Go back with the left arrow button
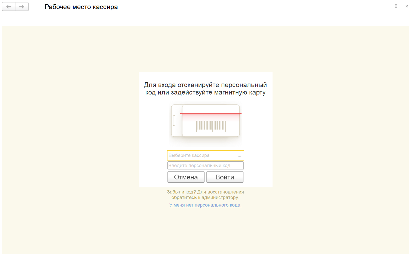The width and height of the screenshot is (412, 255). click(x=9, y=7)
